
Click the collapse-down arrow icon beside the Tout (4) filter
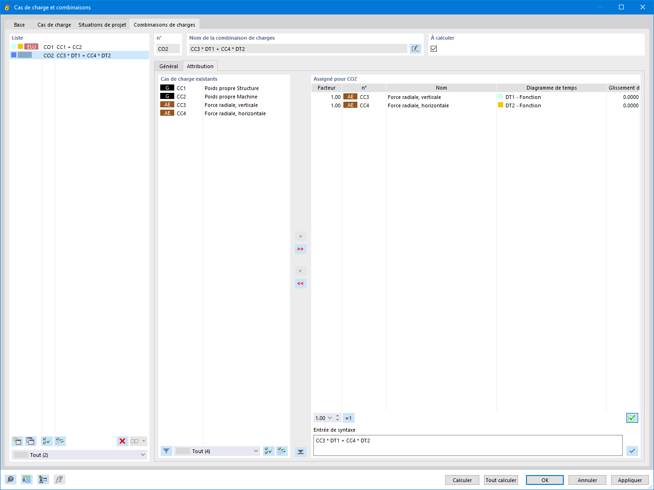300,451
